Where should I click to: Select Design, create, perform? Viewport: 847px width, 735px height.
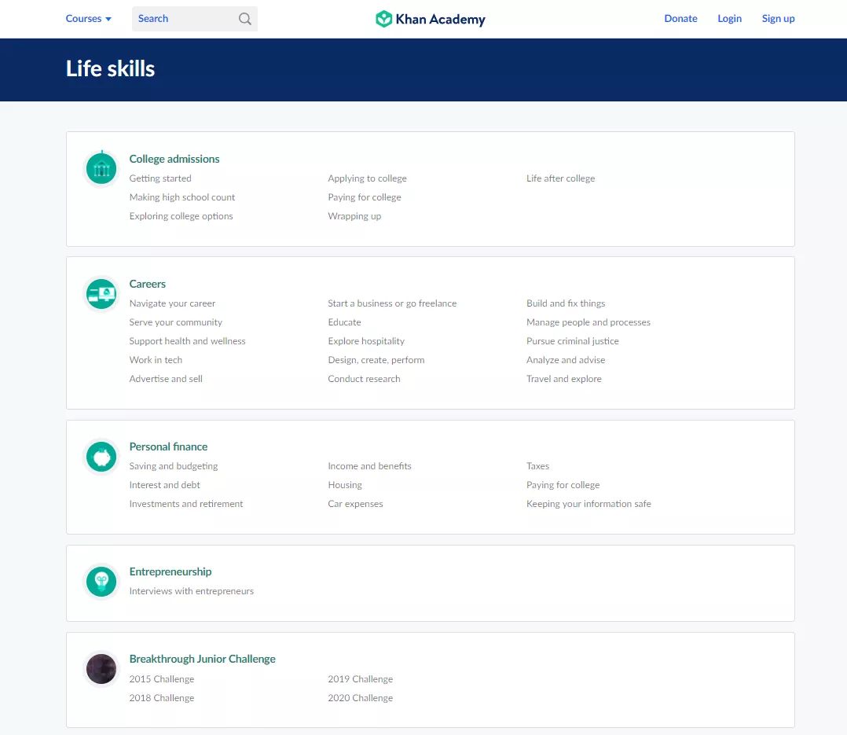(x=376, y=360)
